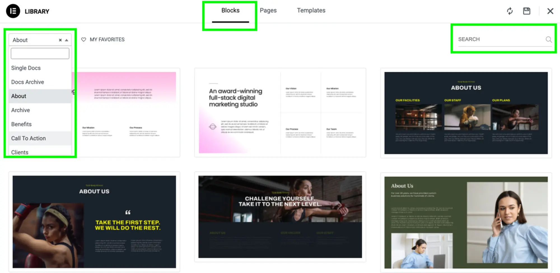The height and width of the screenshot is (273, 560).
Task: Clear the About category selection
Action: 60,40
